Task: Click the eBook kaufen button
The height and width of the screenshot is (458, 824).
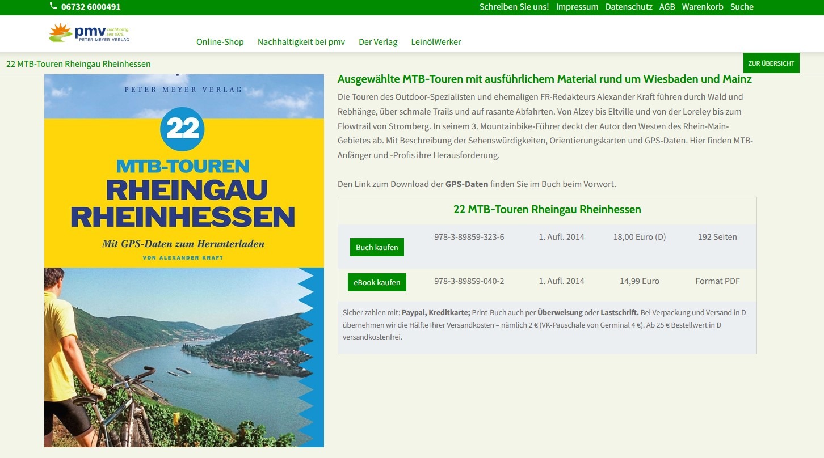Action: 377,282
